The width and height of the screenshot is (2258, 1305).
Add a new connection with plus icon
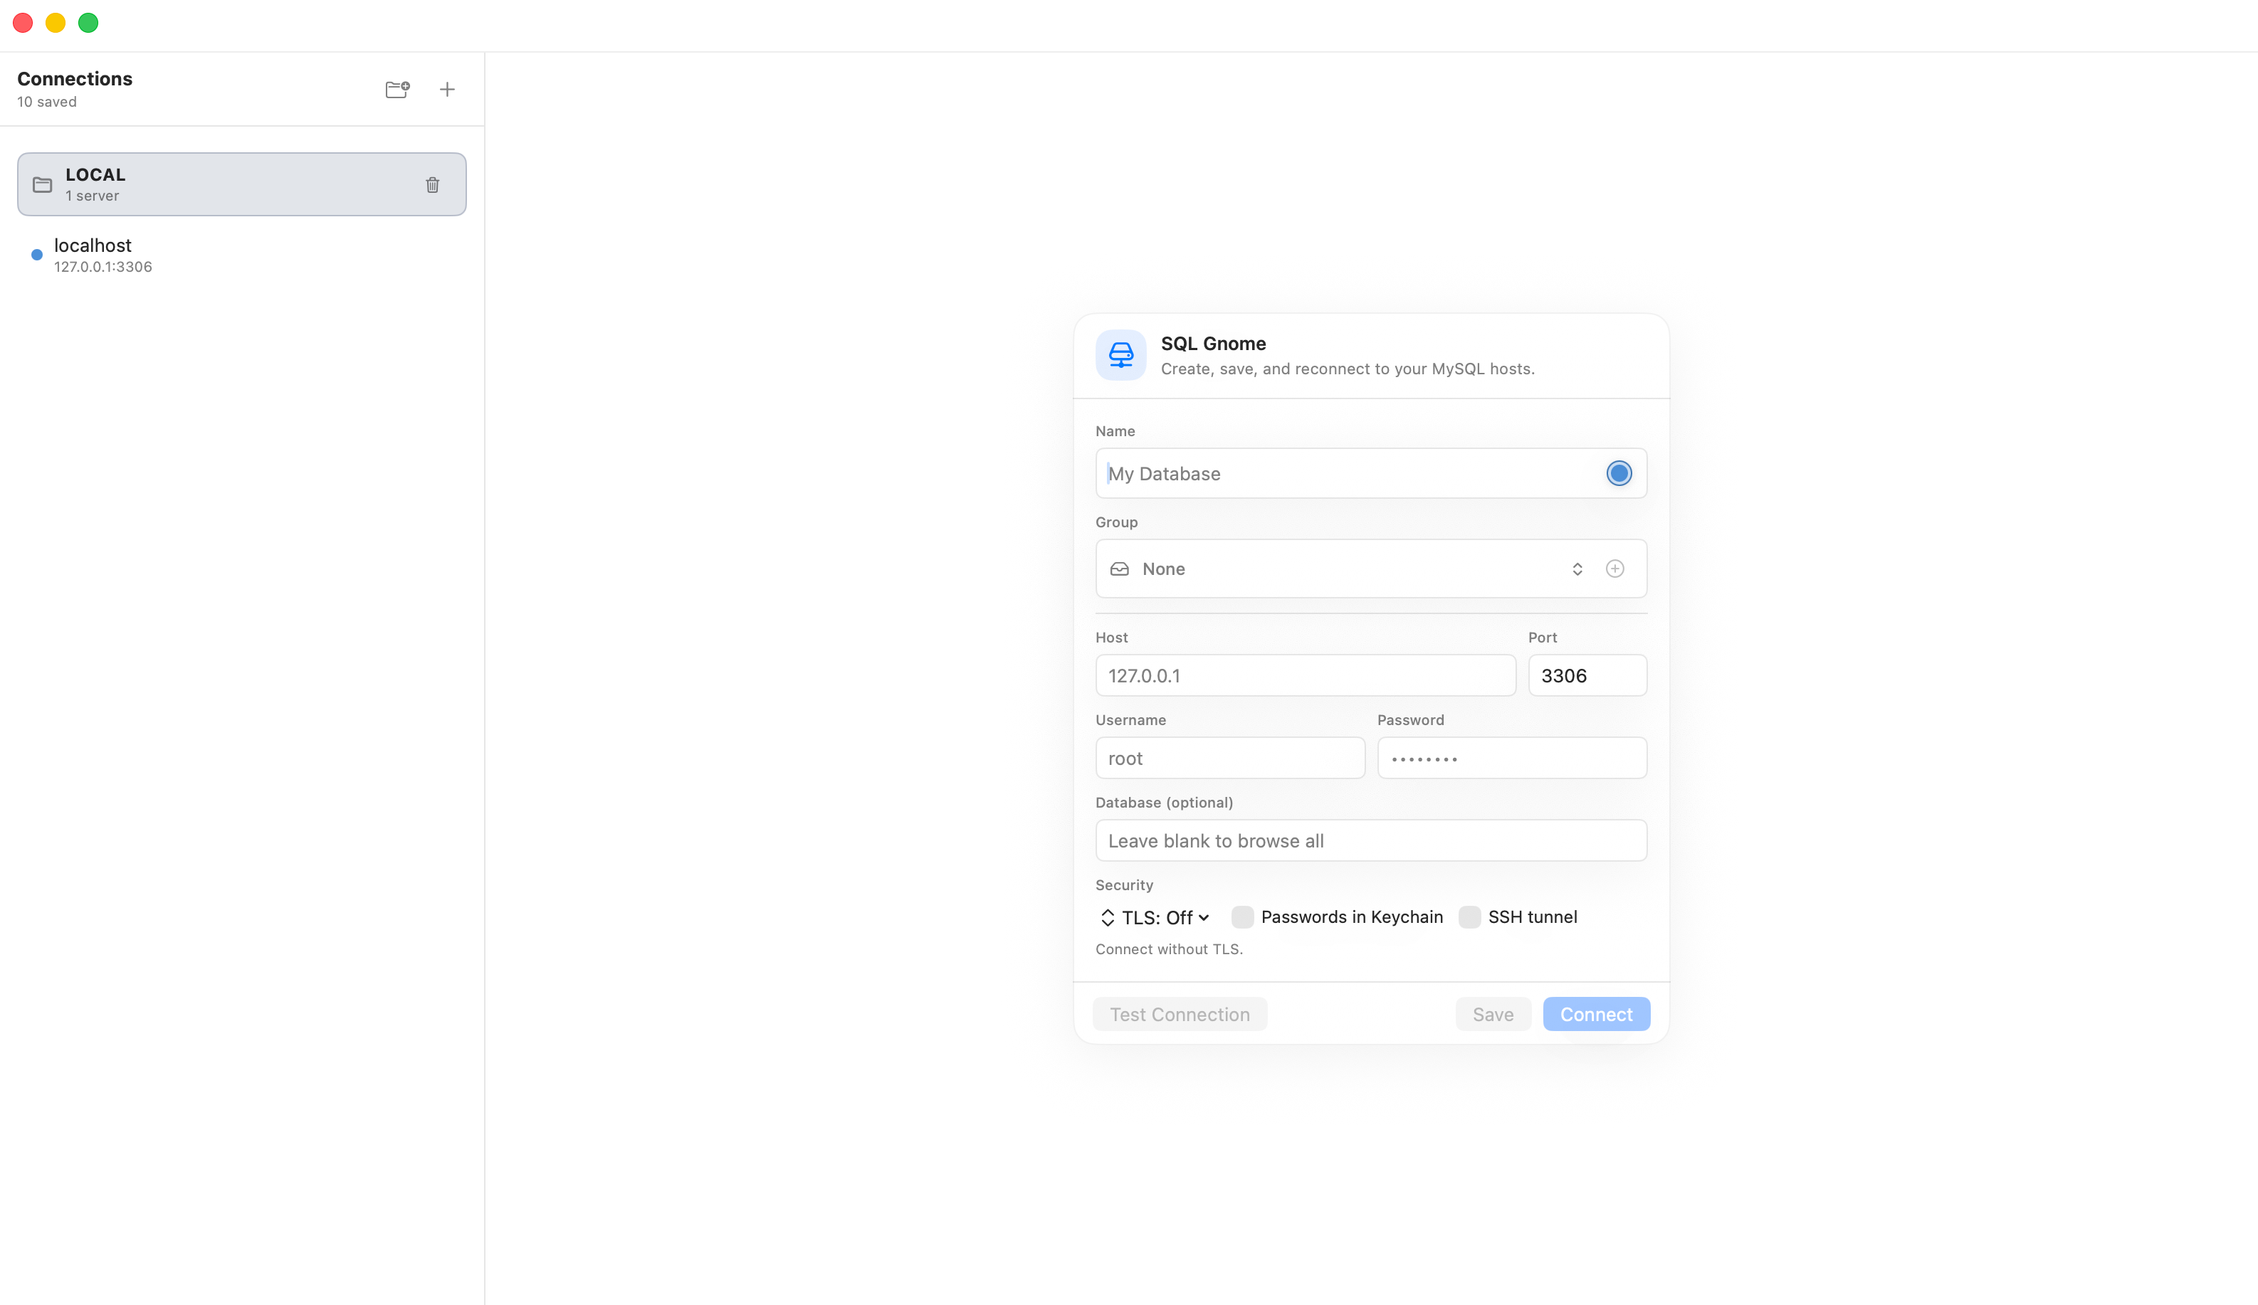pos(447,89)
